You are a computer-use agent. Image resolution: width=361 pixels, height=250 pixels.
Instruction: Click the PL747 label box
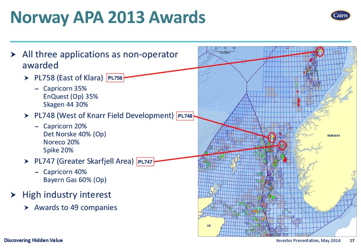pos(145,162)
